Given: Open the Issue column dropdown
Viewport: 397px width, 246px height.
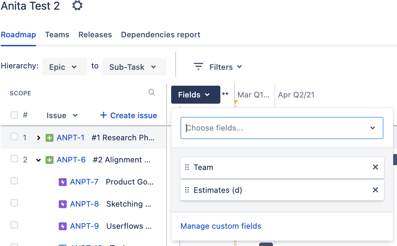Looking at the screenshot, I should [x=62, y=115].
